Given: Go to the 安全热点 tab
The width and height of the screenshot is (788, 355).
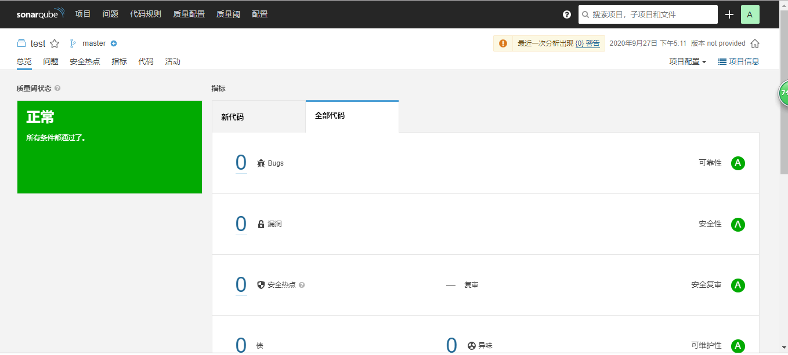Looking at the screenshot, I should coord(85,61).
